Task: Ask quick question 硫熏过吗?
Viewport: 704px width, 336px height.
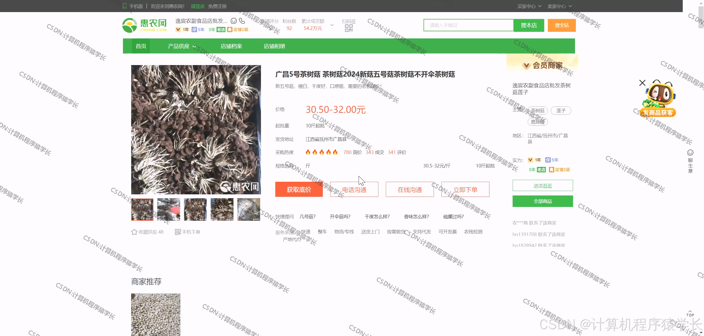Action: click(453, 217)
